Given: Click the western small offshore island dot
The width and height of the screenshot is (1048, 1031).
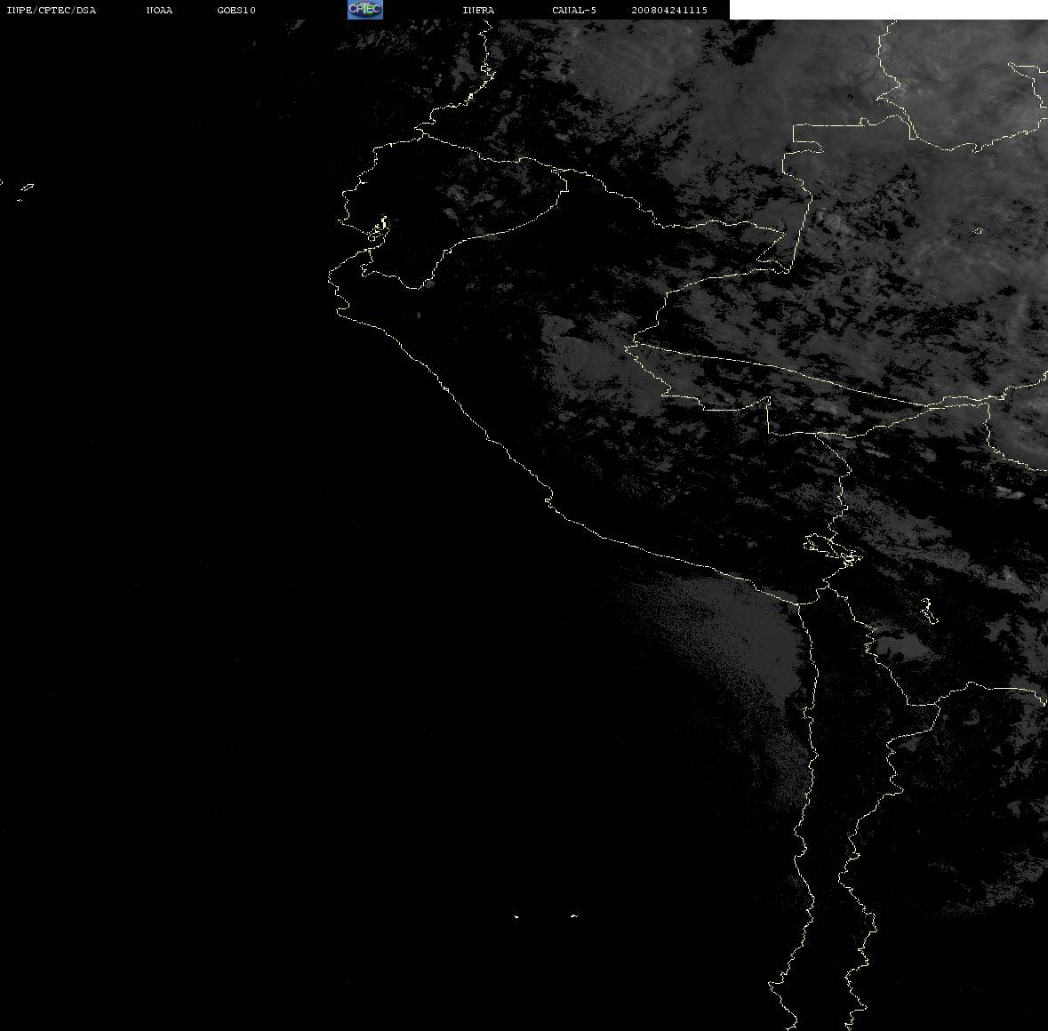Looking at the screenshot, I should tap(516, 916).
